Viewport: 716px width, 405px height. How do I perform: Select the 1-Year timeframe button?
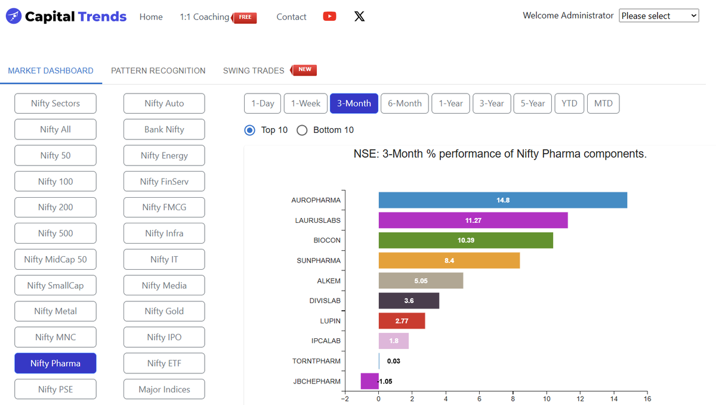[450, 103]
